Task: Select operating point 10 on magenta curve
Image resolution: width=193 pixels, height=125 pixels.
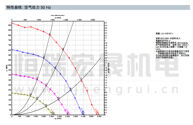Action: [x=58, y=99]
